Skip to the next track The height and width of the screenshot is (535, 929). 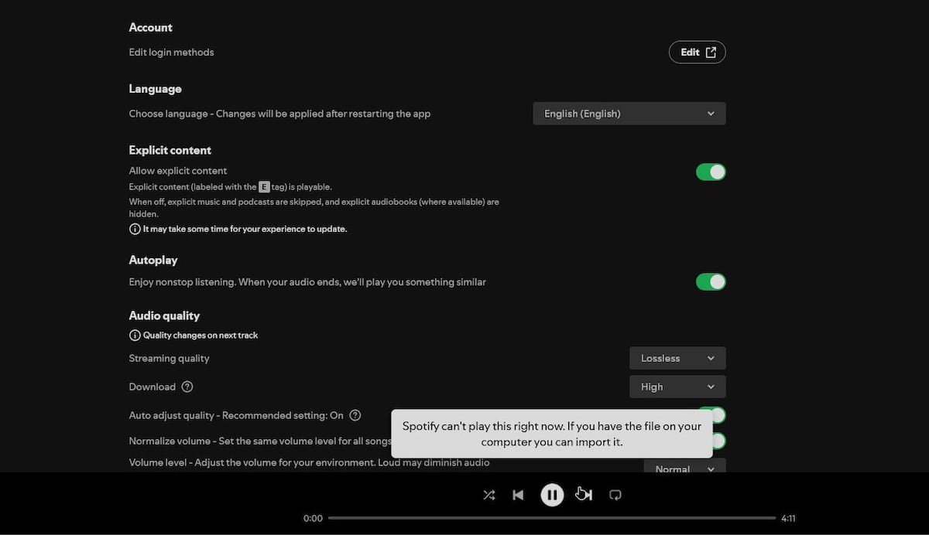click(x=583, y=494)
